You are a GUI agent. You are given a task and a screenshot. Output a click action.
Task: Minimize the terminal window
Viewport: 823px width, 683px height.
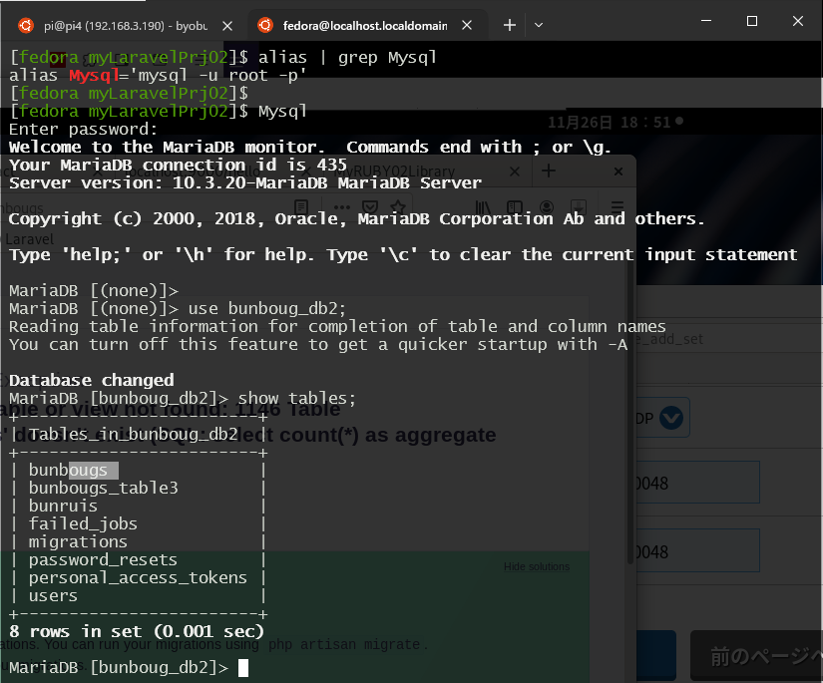tap(706, 21)
